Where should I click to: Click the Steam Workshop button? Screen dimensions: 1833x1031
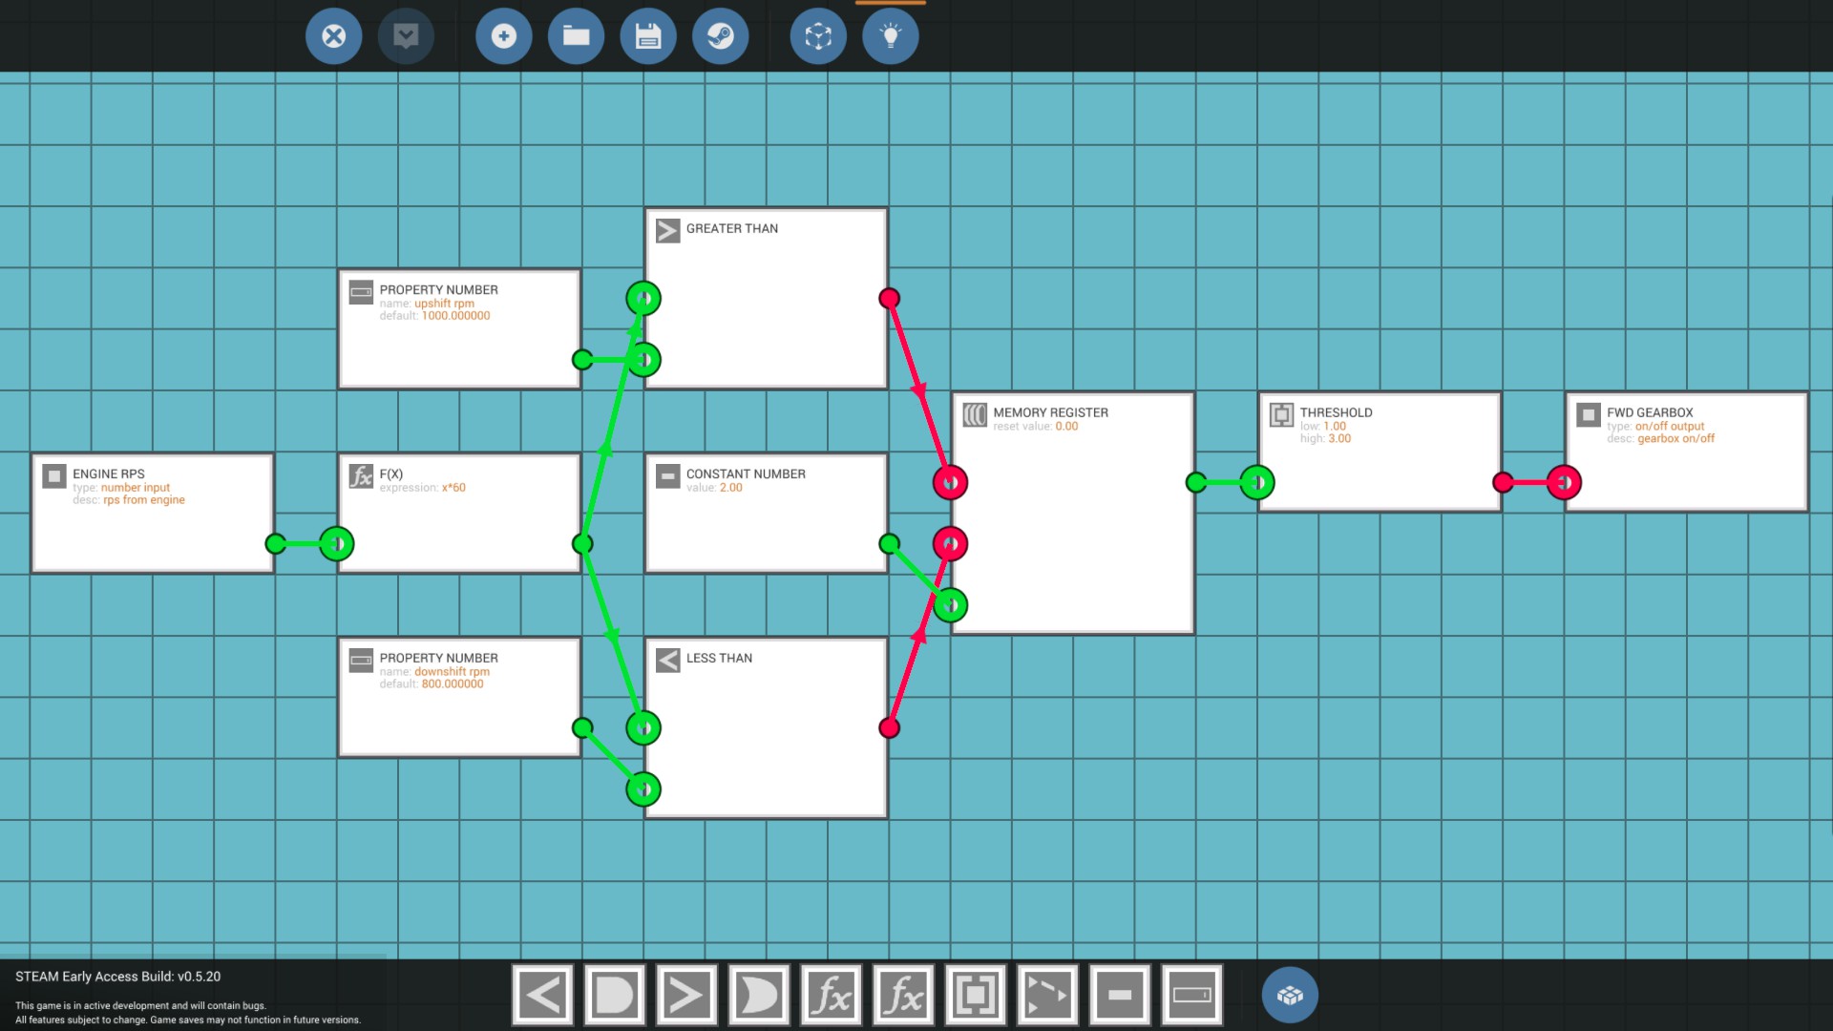point(720,36)
